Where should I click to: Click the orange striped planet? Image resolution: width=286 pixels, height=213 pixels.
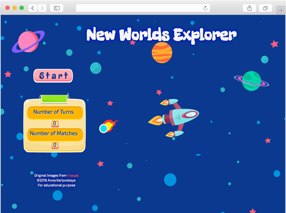tap(162, 53)
